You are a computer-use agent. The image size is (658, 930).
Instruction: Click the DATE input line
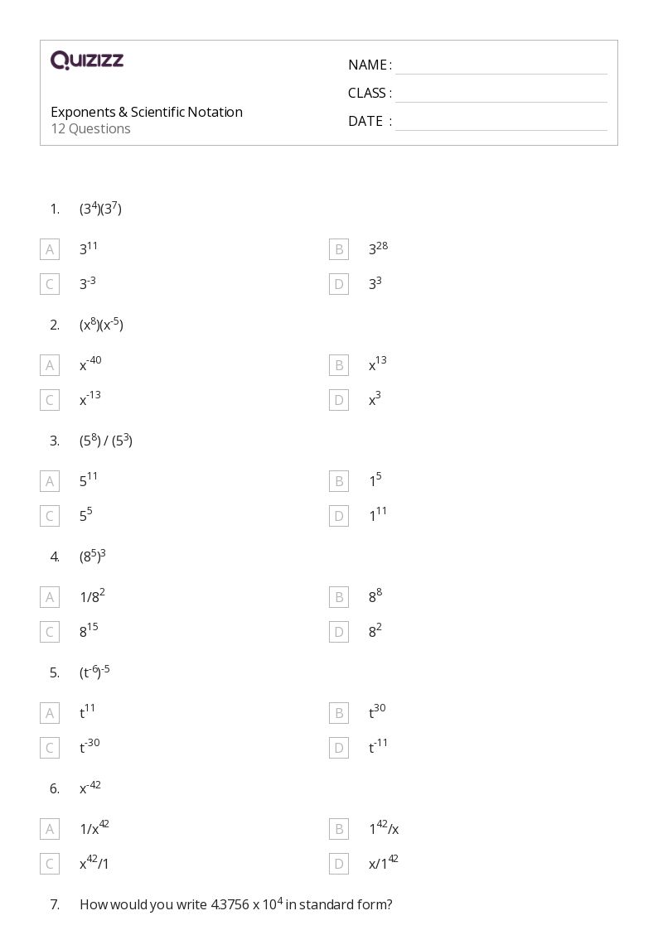tap(501, 122)
